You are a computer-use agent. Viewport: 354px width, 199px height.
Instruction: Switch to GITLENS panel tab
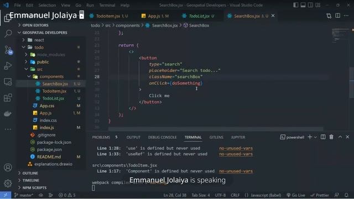[x=216, y=137]
